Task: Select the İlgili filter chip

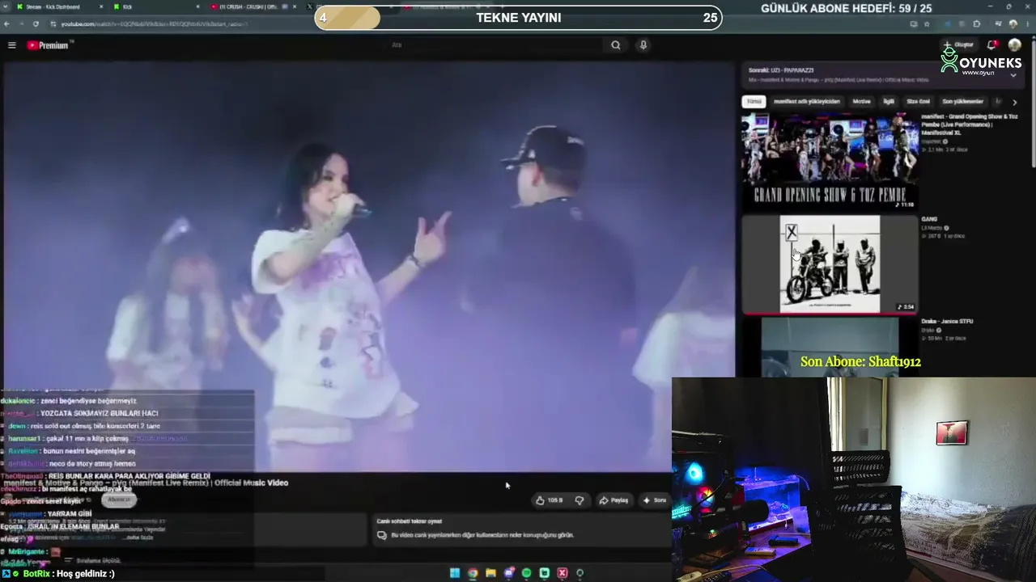Action: [x=889, y=102]
